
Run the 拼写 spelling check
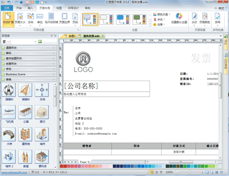pos(218,19)
